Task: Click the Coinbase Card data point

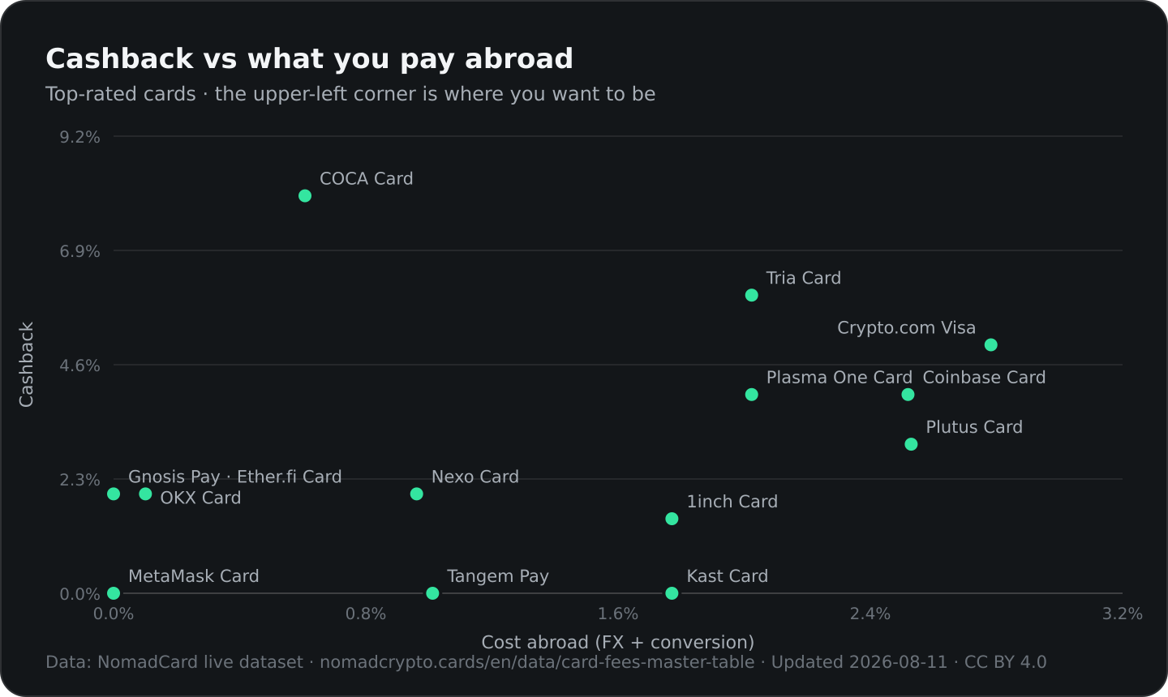Action: [x=908, y=395]
